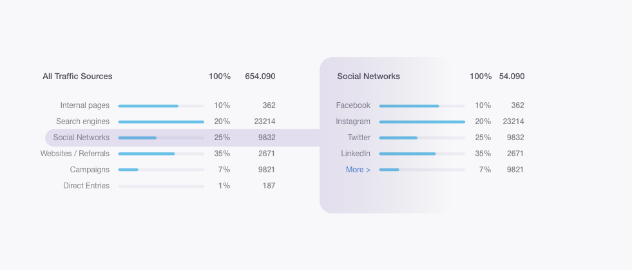Click the Direct Entries empty bar
The width and height of the screenshot is (632, 270).
pos(161,186)
